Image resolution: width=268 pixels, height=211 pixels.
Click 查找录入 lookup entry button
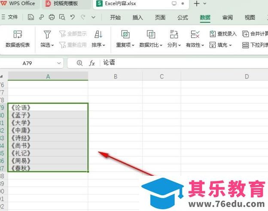click(223, 34)
